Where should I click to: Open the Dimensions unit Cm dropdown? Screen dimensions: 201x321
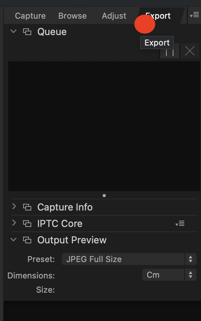coord(169,275)
